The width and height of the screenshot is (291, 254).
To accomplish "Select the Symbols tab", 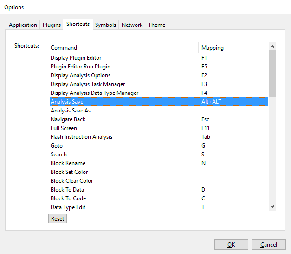I will [x=105, y=25].
